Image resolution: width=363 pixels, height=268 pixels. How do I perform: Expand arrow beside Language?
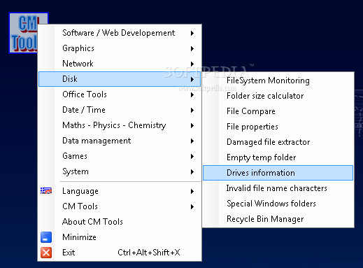click(x=192, y=191)
